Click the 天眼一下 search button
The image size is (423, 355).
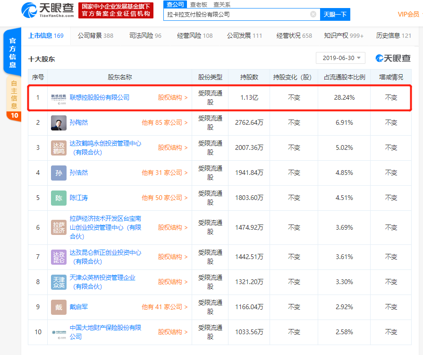335,14
